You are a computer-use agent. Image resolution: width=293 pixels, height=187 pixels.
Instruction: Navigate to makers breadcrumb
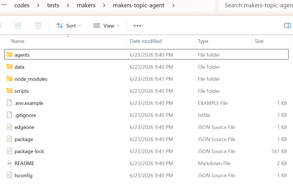click(86, 5)
